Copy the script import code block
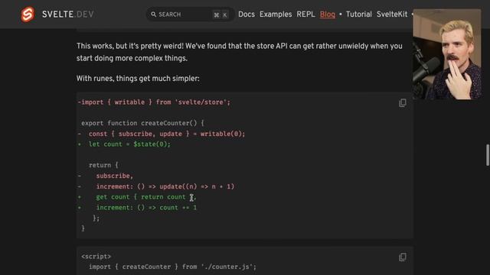Image resolution: width=490 pixels, height=275 pixels. click(x=403, y=257)
